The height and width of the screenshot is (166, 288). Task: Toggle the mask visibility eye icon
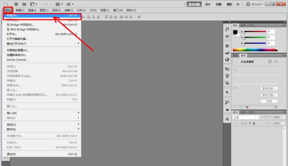[x=241, y=107]
